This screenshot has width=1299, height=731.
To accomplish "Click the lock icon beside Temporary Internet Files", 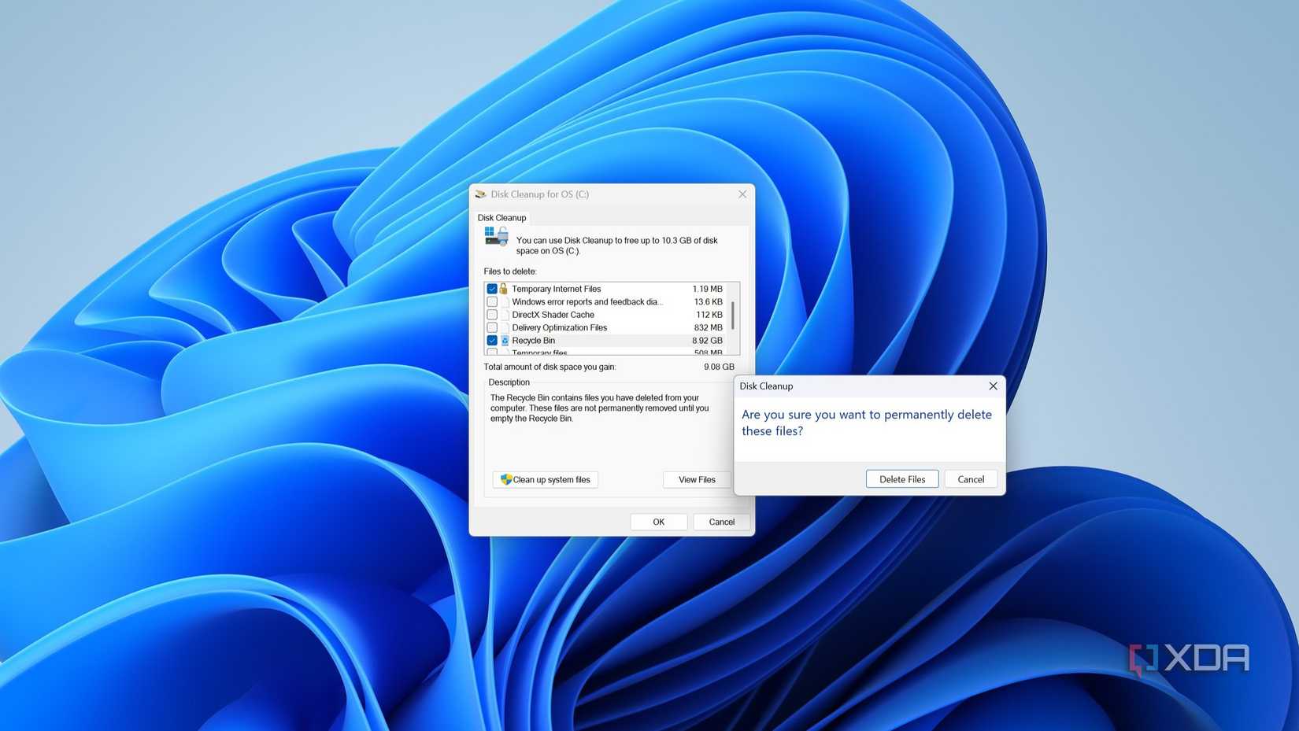I will point(504,288).
